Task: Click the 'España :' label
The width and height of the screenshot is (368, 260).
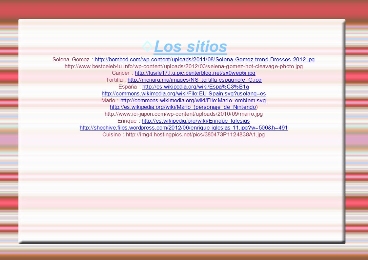Action: 130,87
